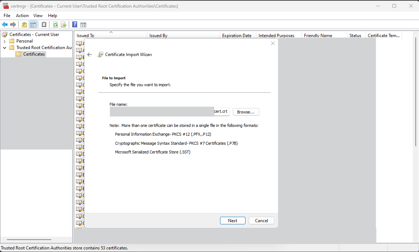
Task: Click the Certificate Tem... column header
Action: click(x=383, y=35)
